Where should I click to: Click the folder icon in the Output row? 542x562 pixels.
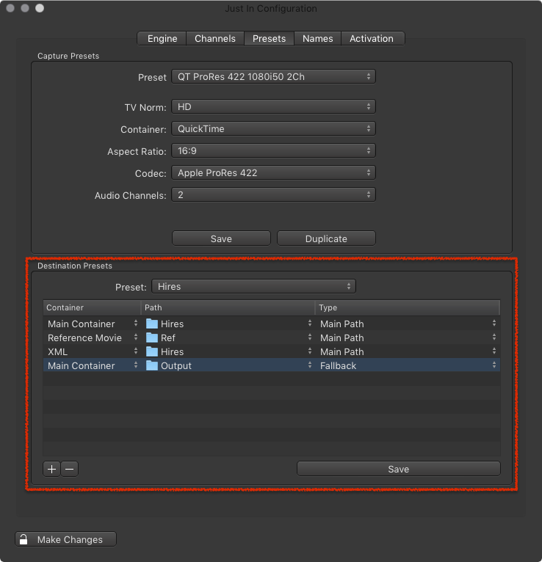click(x=152, y=365)
